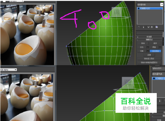Click the 移除 button in the upper panel

[x=143, y=43]
